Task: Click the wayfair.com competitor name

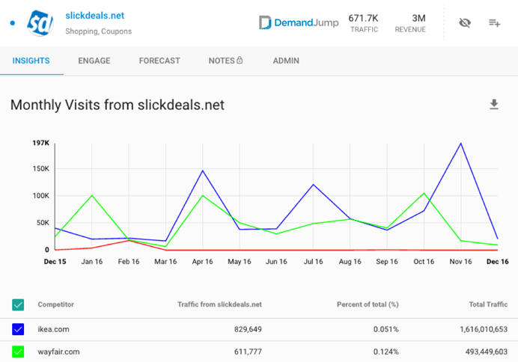Action: pos(59,352)
